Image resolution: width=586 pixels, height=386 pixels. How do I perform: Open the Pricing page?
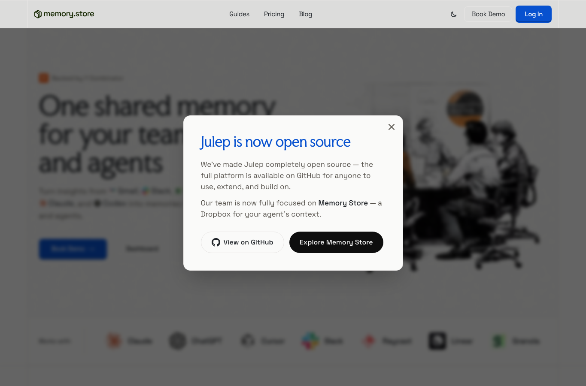[x=274, y=14]
